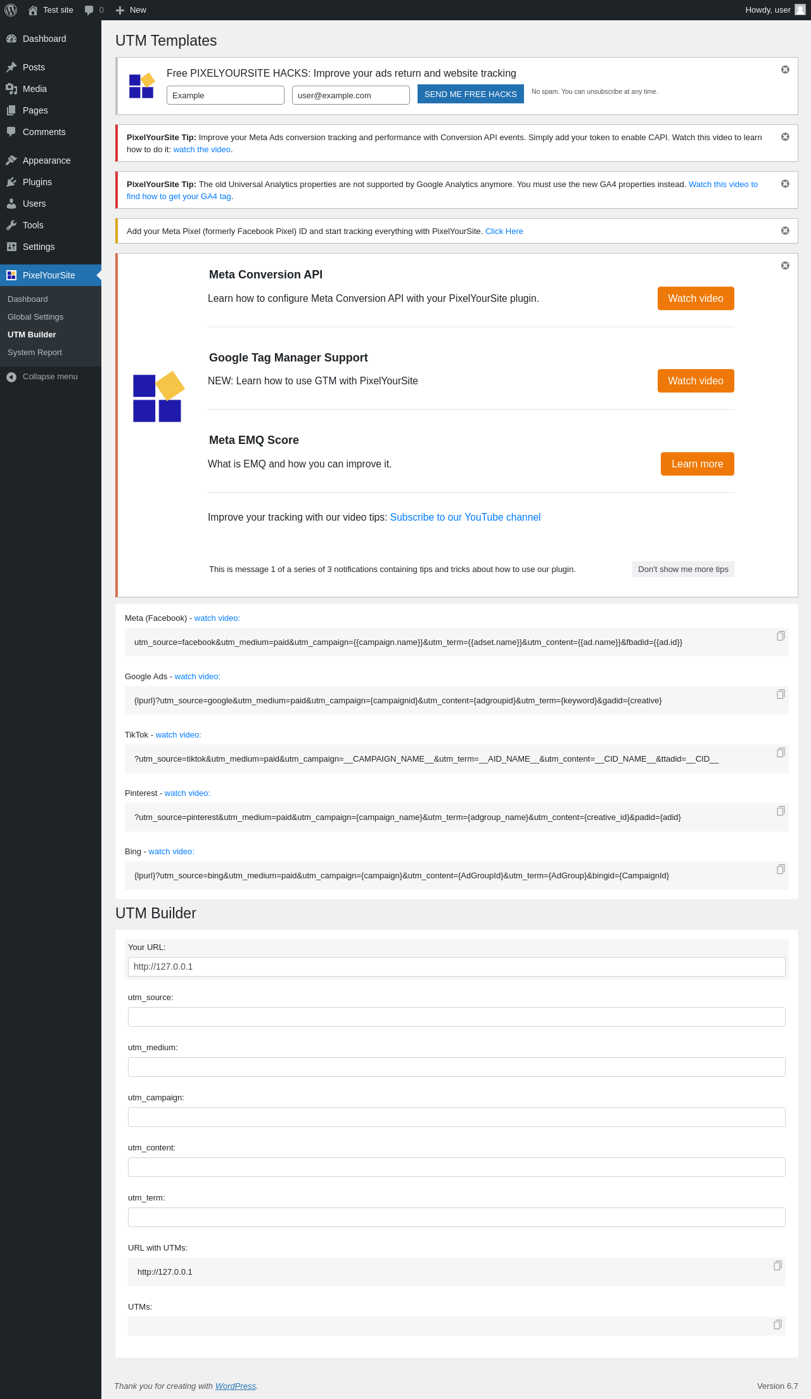Image resolution: width=811 pixels, height=1399 pixels.
Task: Click Don't show me more tips
Action: click(683, 569)
